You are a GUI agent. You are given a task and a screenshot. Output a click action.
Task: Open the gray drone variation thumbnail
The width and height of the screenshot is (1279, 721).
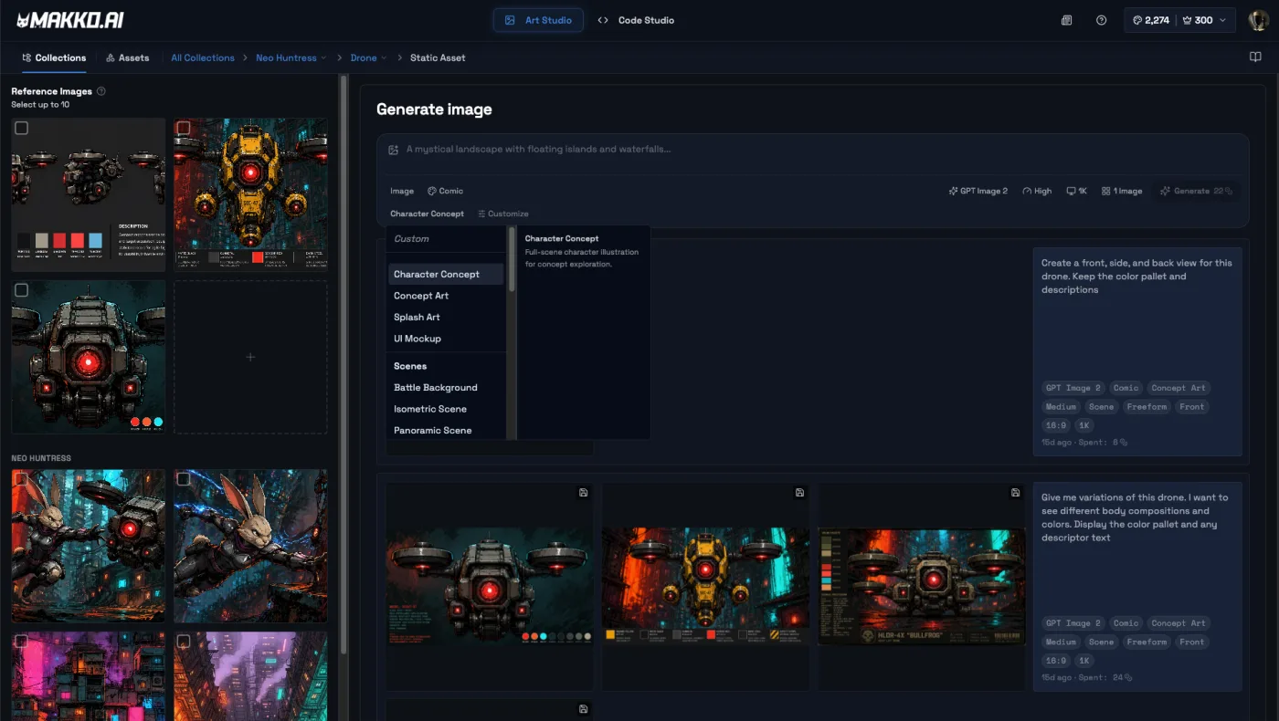[489, 586]
